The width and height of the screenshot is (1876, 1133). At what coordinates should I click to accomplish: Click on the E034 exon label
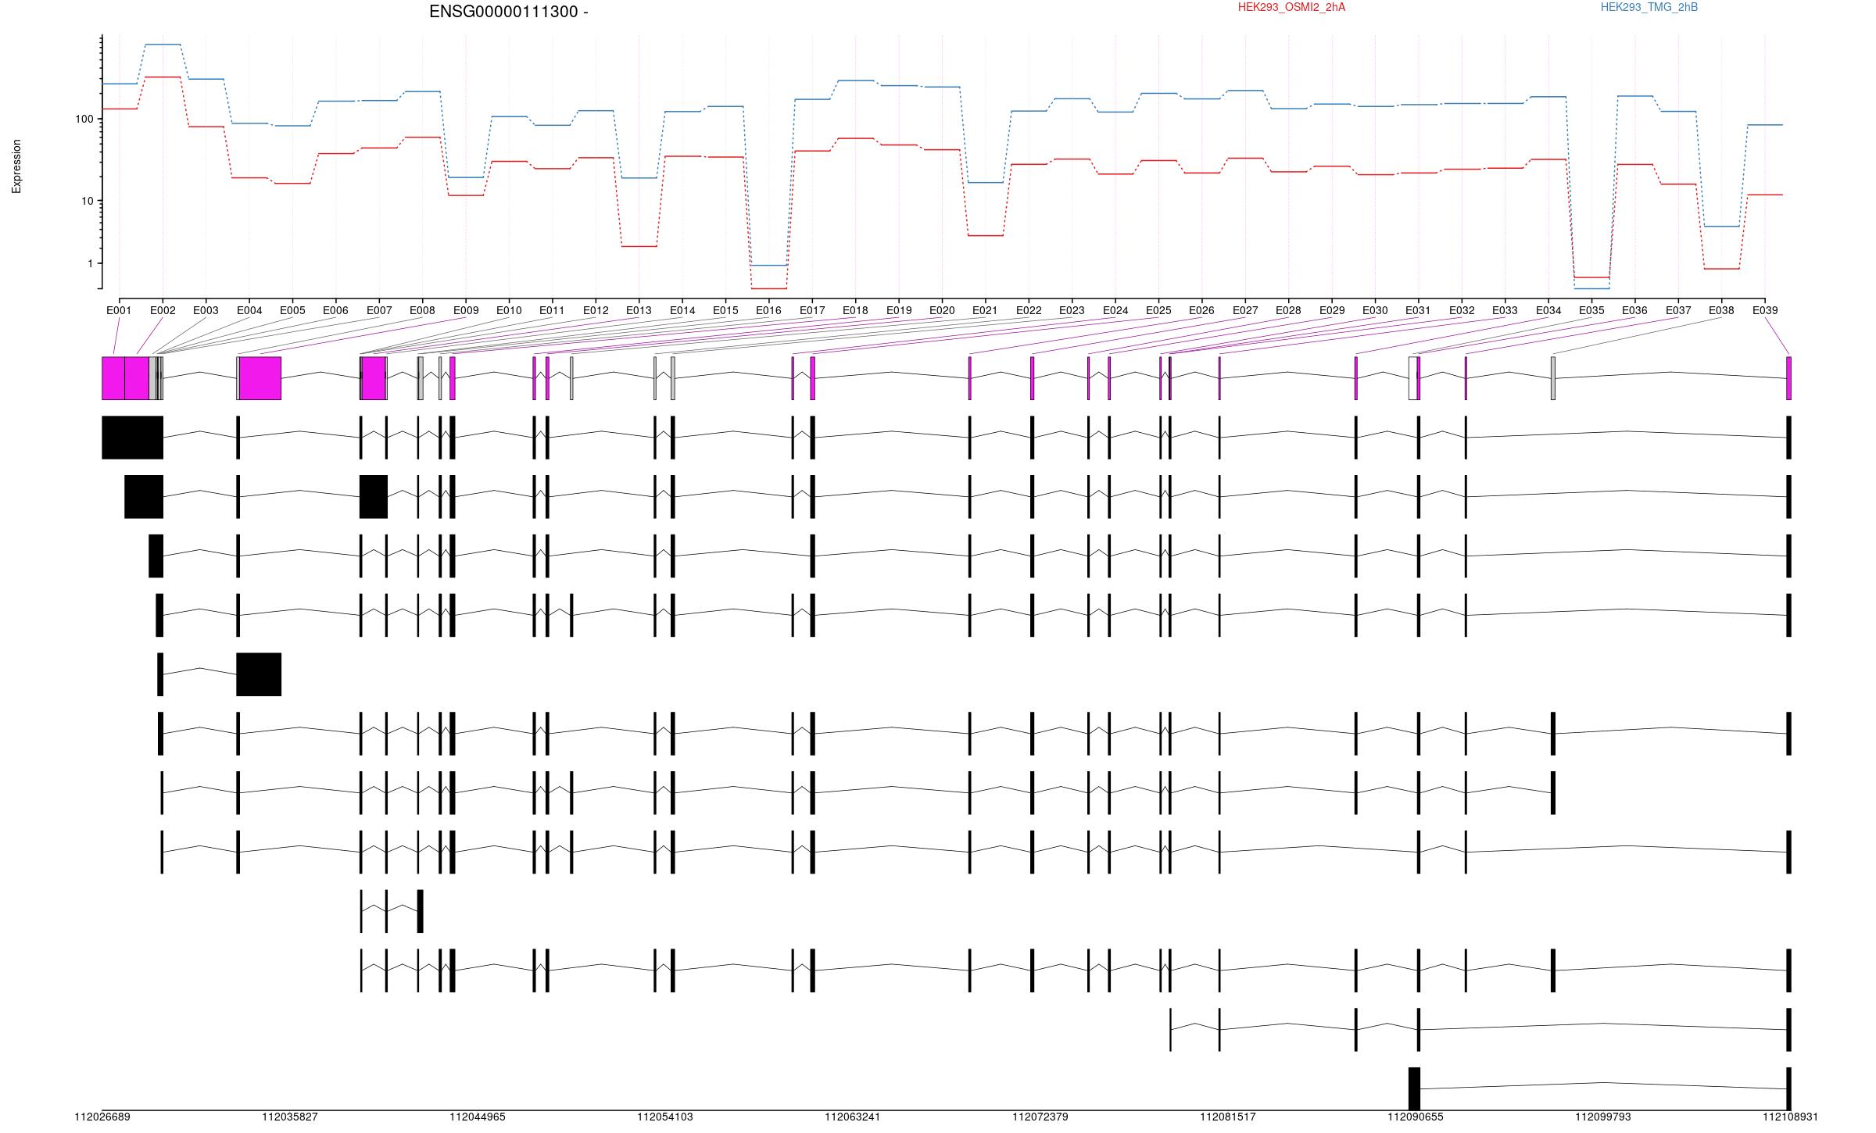tap(1548, 310)
